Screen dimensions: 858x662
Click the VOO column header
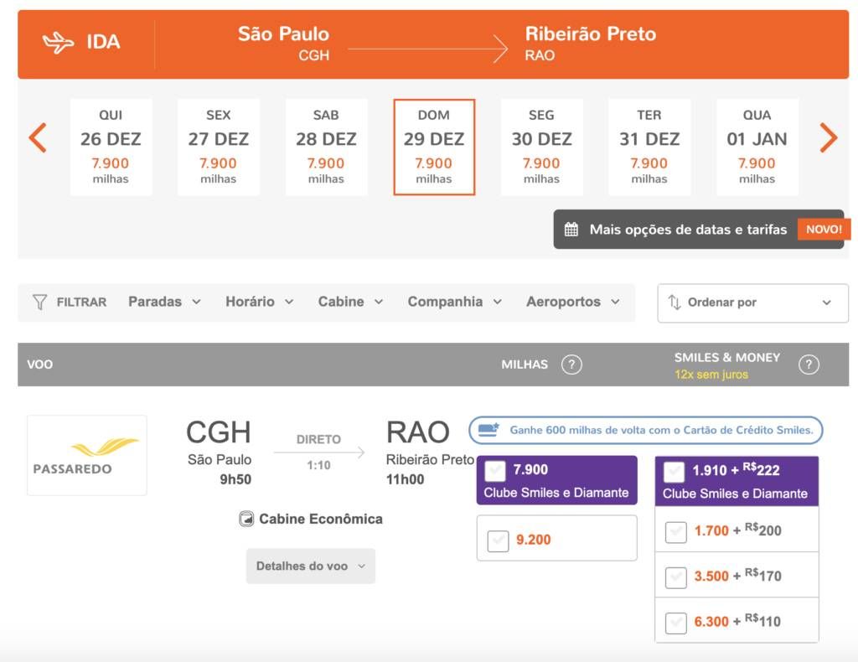pyautogui.click(x=40, y=365)
